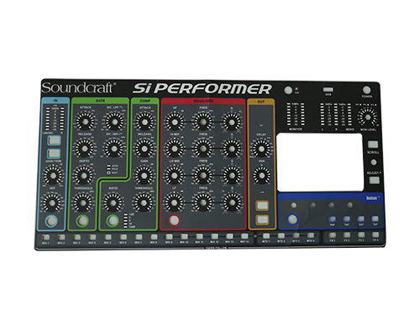Click the Gate S/C LPF knob
This screenshot has width=420, height=315.
click(114, 122)
